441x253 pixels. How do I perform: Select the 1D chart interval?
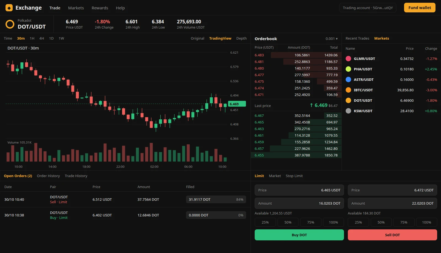(x=51, y=38)
